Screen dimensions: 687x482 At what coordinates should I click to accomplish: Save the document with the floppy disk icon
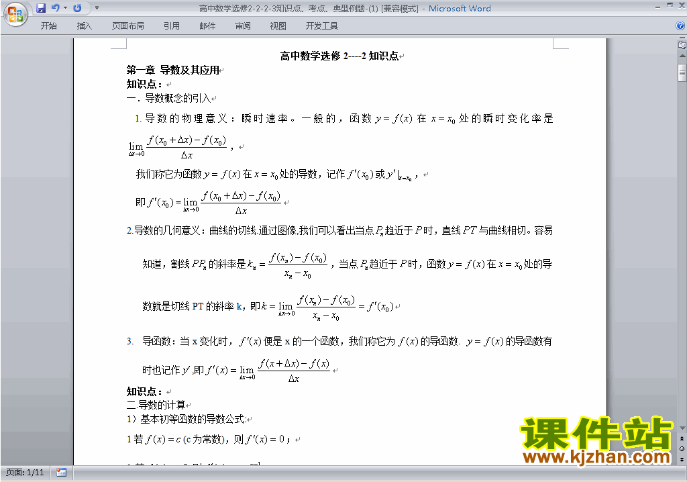click(41, 8)
